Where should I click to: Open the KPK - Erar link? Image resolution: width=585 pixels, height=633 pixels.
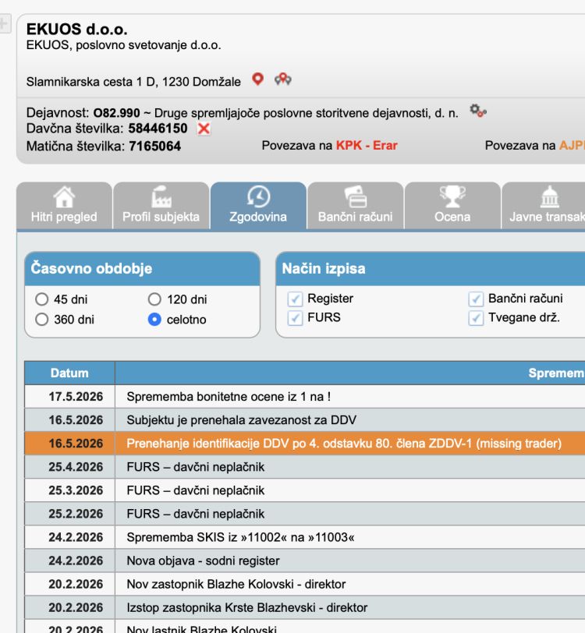click(367, 145)
